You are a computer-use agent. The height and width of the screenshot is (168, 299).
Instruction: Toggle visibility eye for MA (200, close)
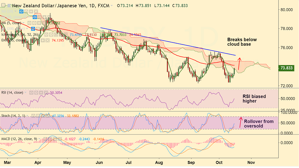pyautogui.click(x=33, y=28)
